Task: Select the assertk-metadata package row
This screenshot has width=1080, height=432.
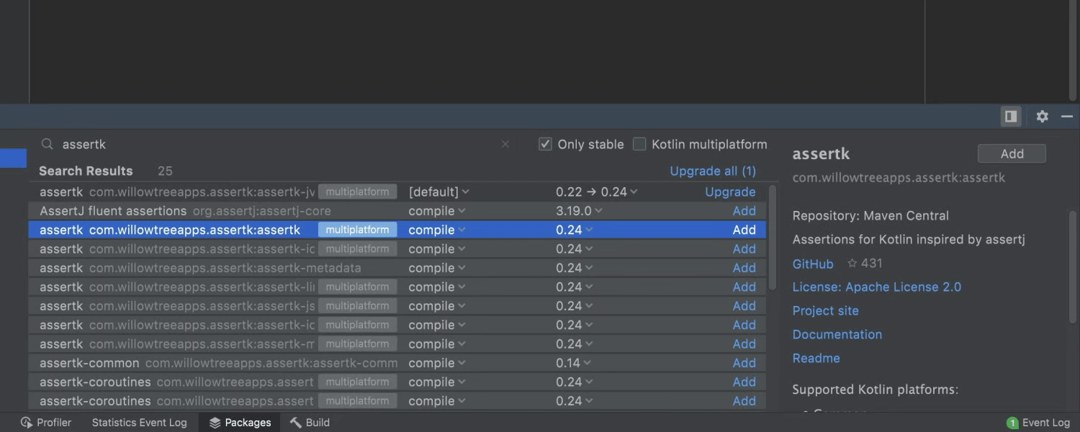Action: tap(397, 268)
